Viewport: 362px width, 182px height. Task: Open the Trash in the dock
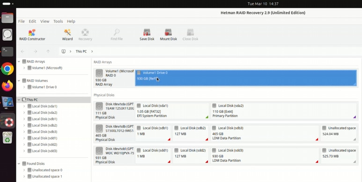pos(7,138)
